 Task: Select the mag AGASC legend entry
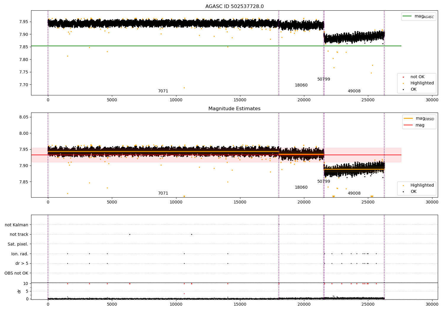click(x=419, y=17)
